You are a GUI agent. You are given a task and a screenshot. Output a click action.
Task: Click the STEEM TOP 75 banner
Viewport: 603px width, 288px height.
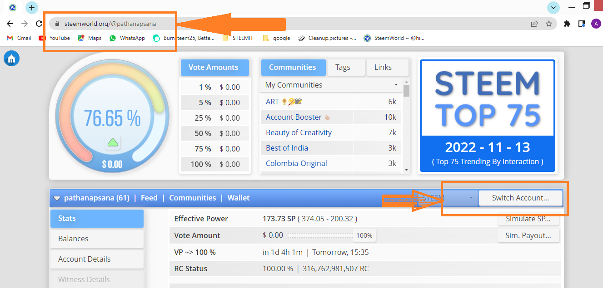(487, 116)
